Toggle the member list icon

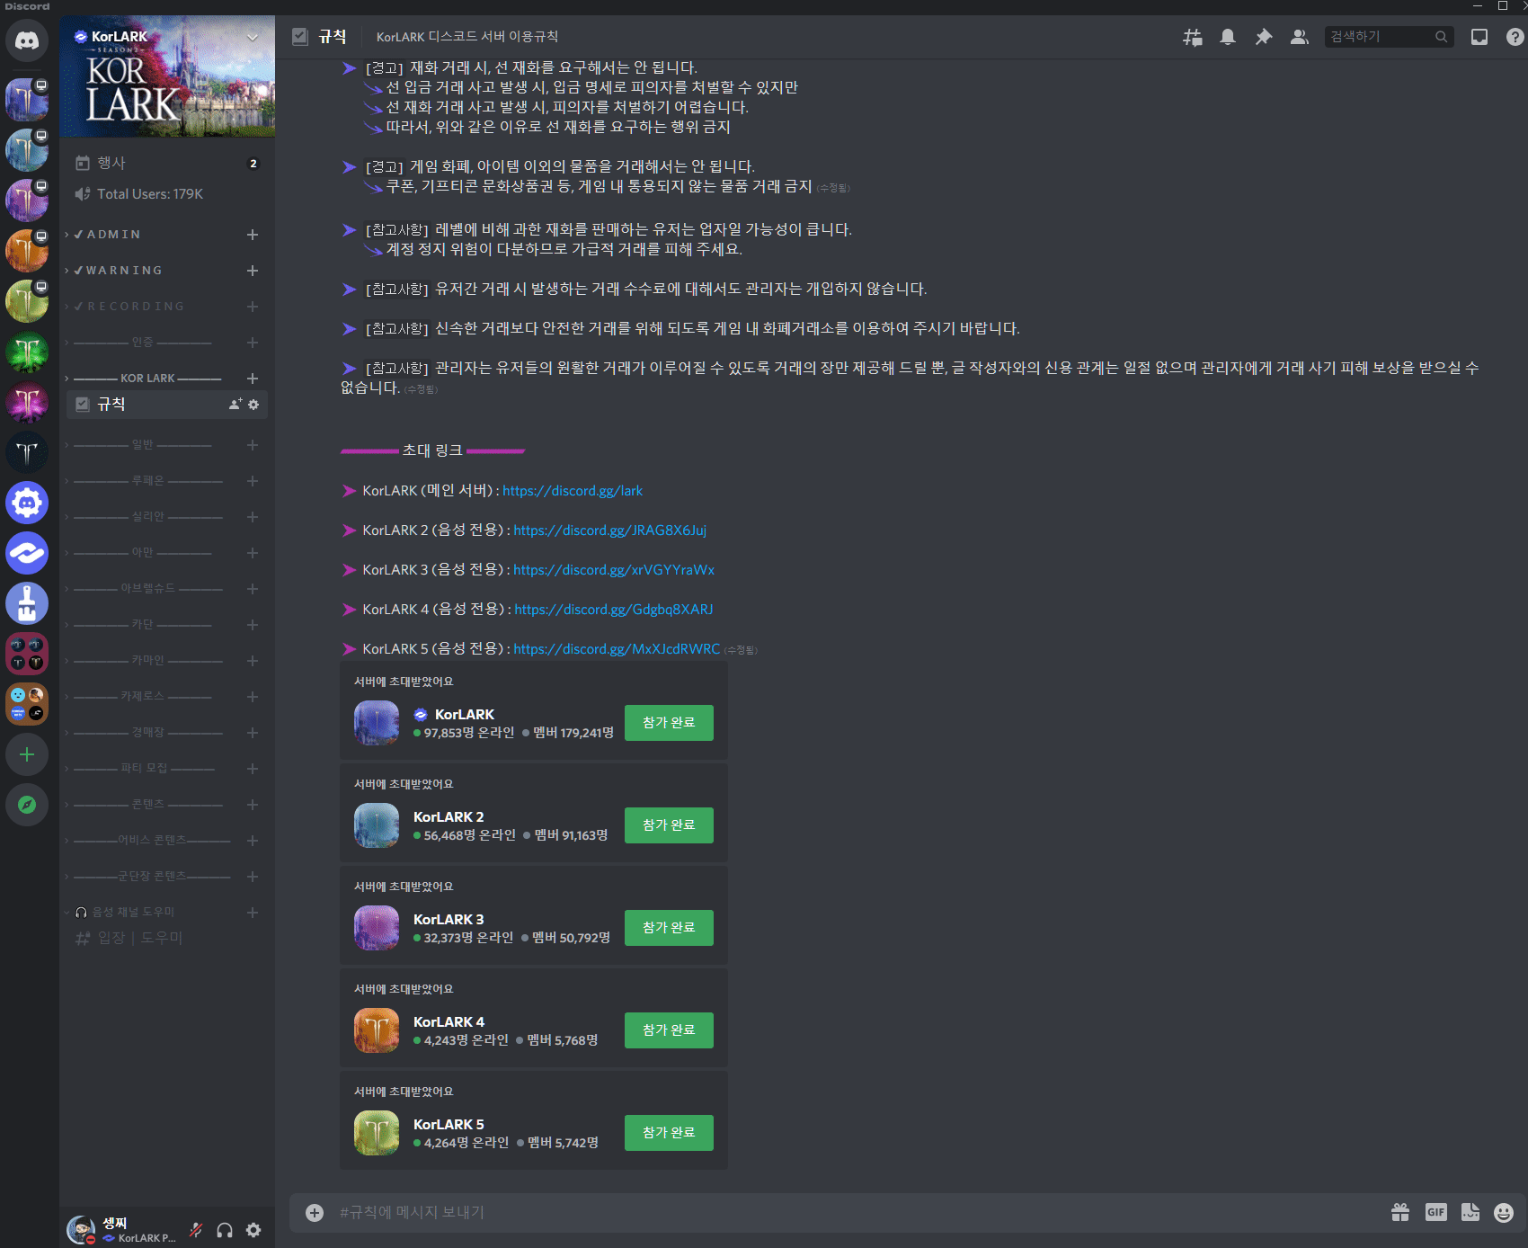1299,37
